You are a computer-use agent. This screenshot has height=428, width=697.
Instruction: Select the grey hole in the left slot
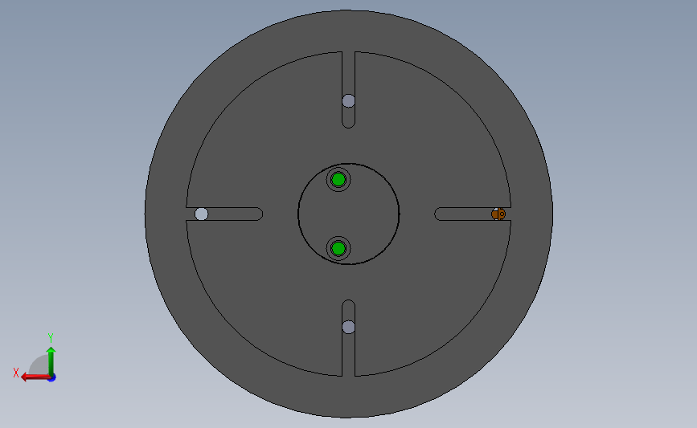(x=201, y=214)
